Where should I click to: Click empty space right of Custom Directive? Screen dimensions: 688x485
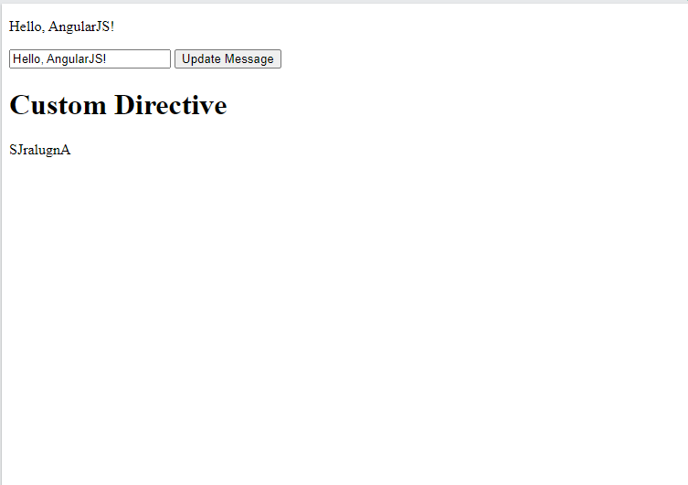(x=457, y=106)
